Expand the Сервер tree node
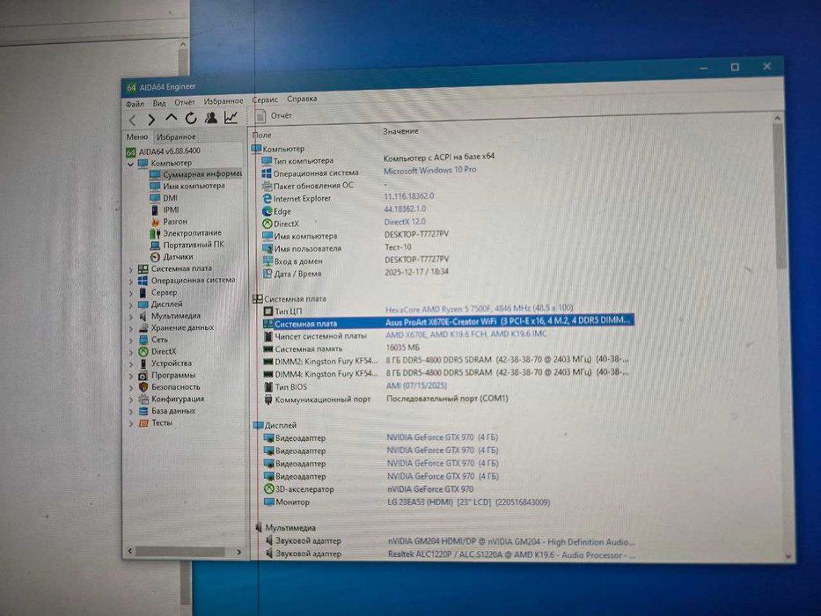This screenshot has height=616, width=821. [131, 293]
